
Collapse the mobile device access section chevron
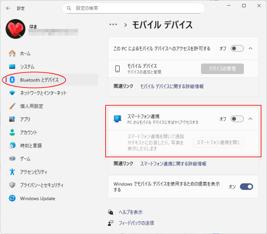pyautogui.click(x=250, y=48)
